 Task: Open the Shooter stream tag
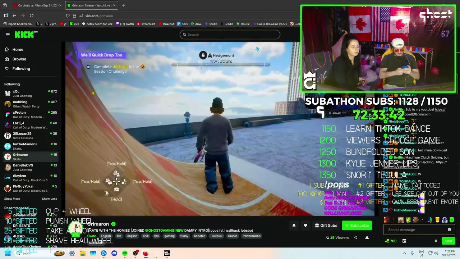[199, 236]
